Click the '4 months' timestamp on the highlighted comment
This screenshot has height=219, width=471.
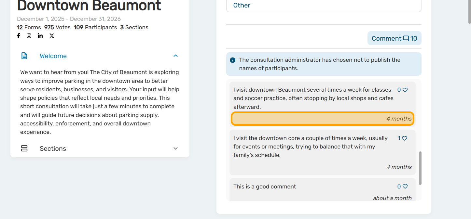(399, 119)
